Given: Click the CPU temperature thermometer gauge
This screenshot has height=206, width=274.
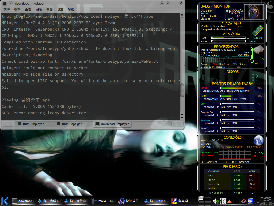Looking at the screenshot, I should (252, 55).
